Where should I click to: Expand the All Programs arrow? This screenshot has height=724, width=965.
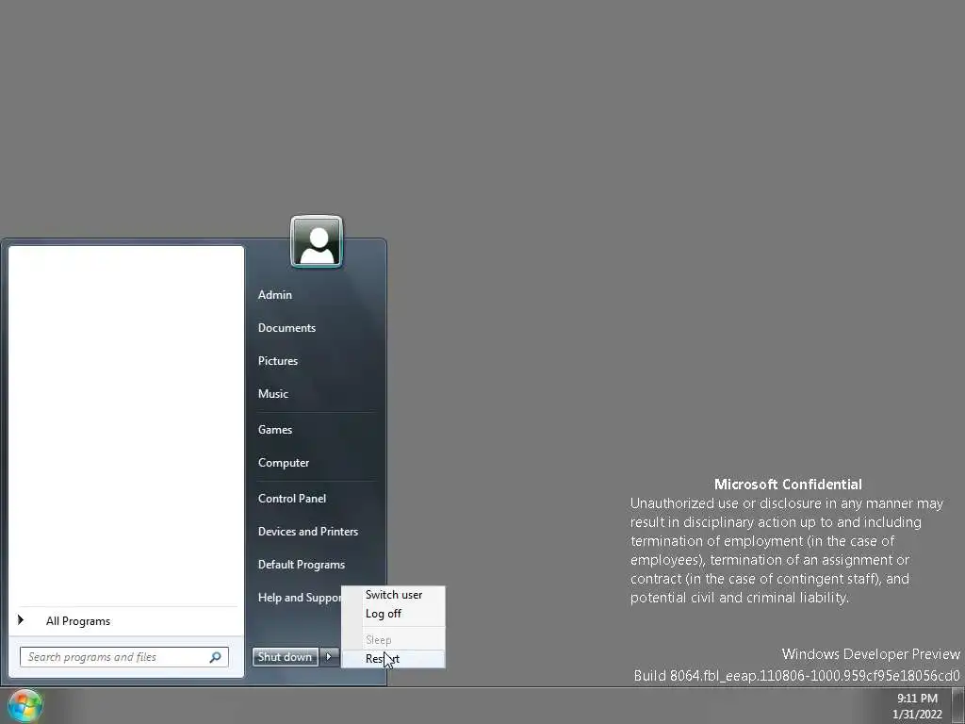pos(21,620)
